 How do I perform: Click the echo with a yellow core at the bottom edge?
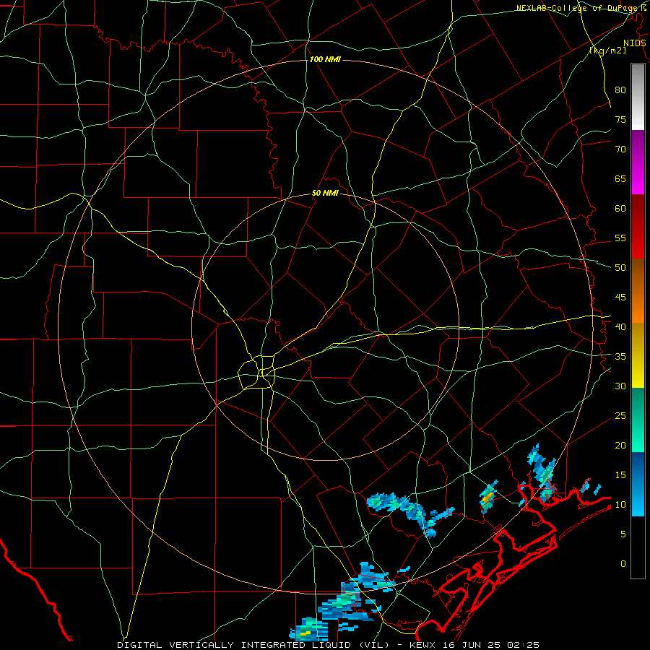pyautogui.click(x=309, y=629)
